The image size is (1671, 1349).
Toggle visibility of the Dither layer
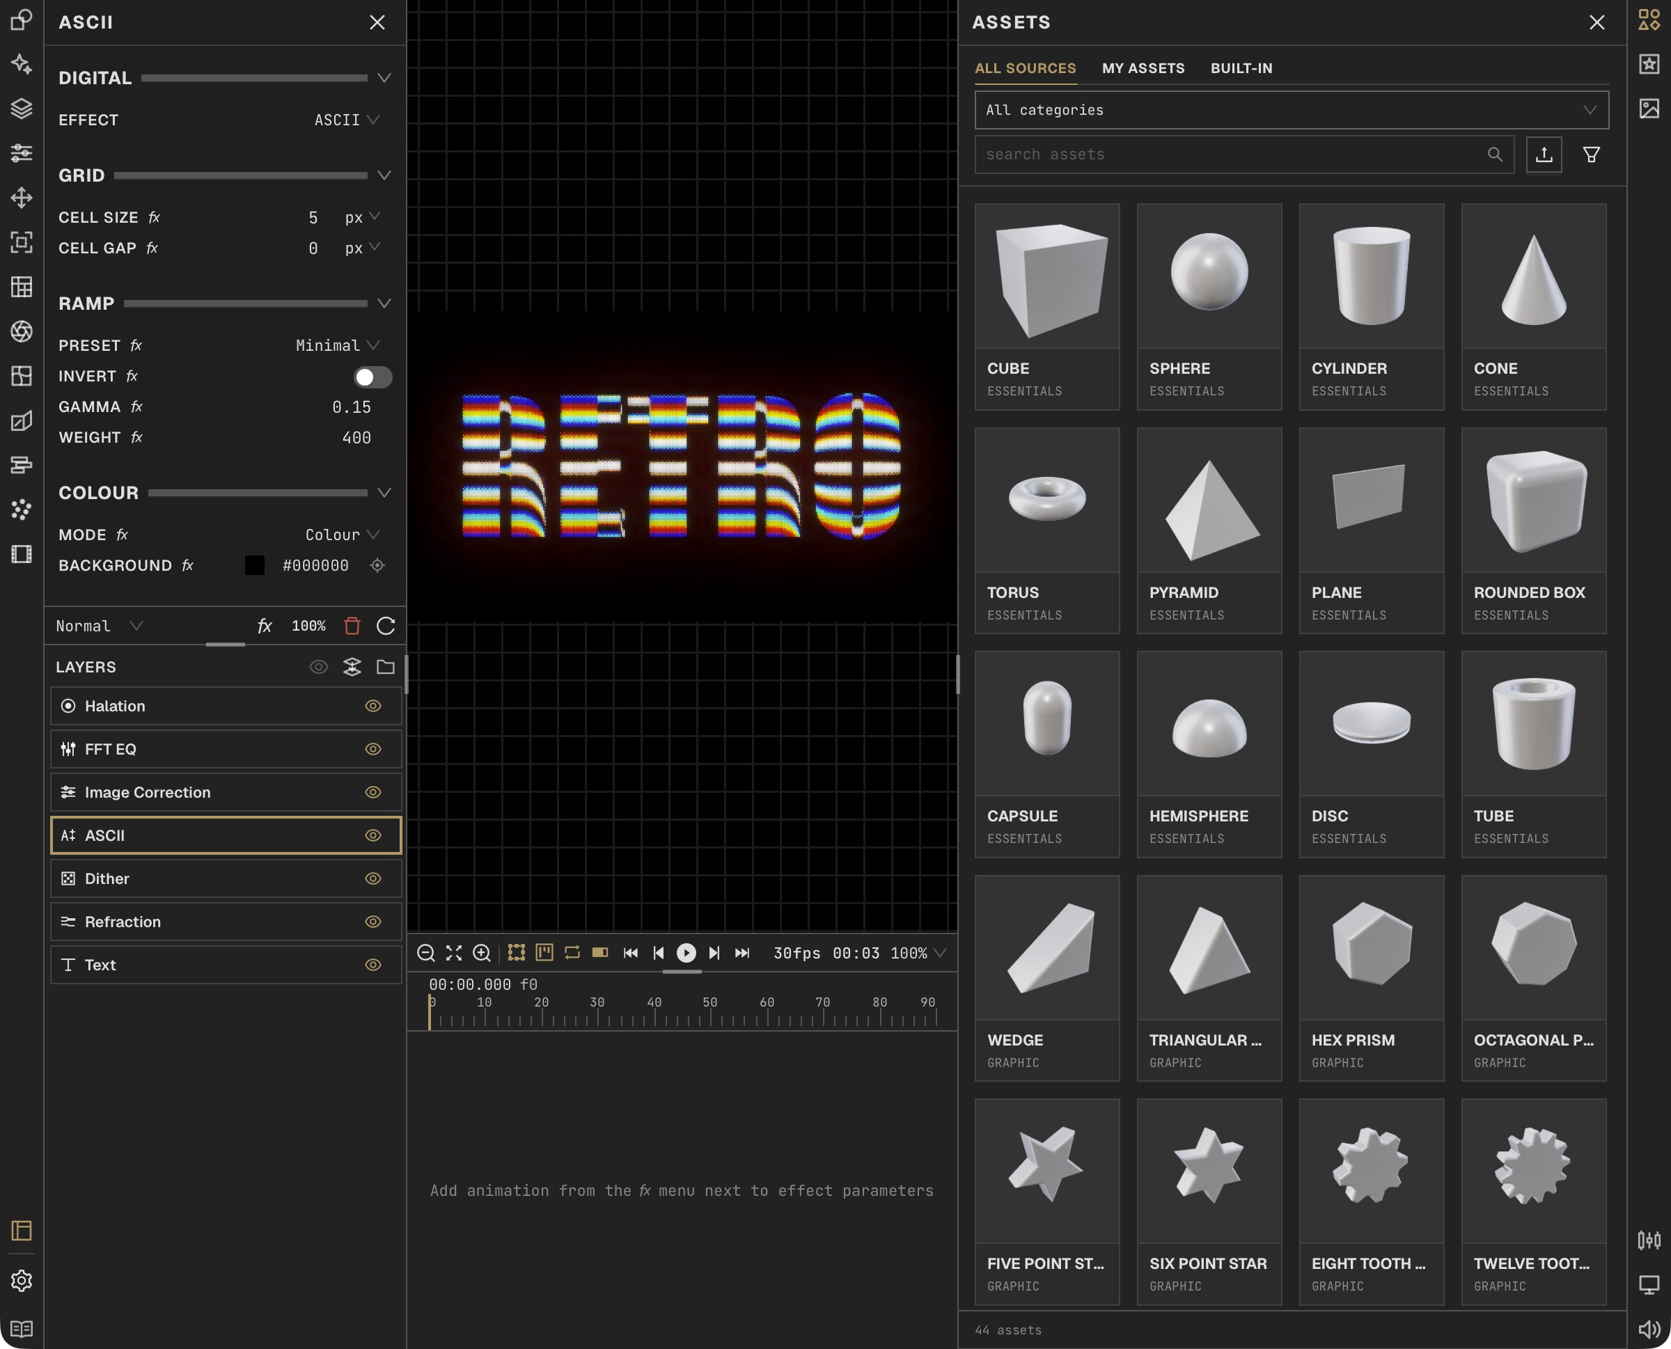click(x=373, y=878)
